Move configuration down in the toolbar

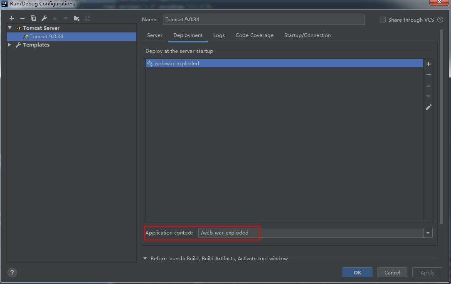click(66, 18)
